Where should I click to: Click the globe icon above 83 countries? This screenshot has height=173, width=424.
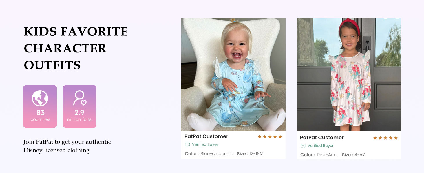(40, 99)
